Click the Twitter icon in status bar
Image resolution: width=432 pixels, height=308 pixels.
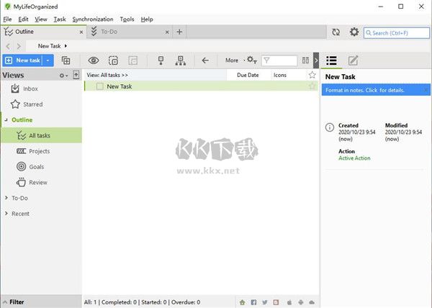click(265, 302)
